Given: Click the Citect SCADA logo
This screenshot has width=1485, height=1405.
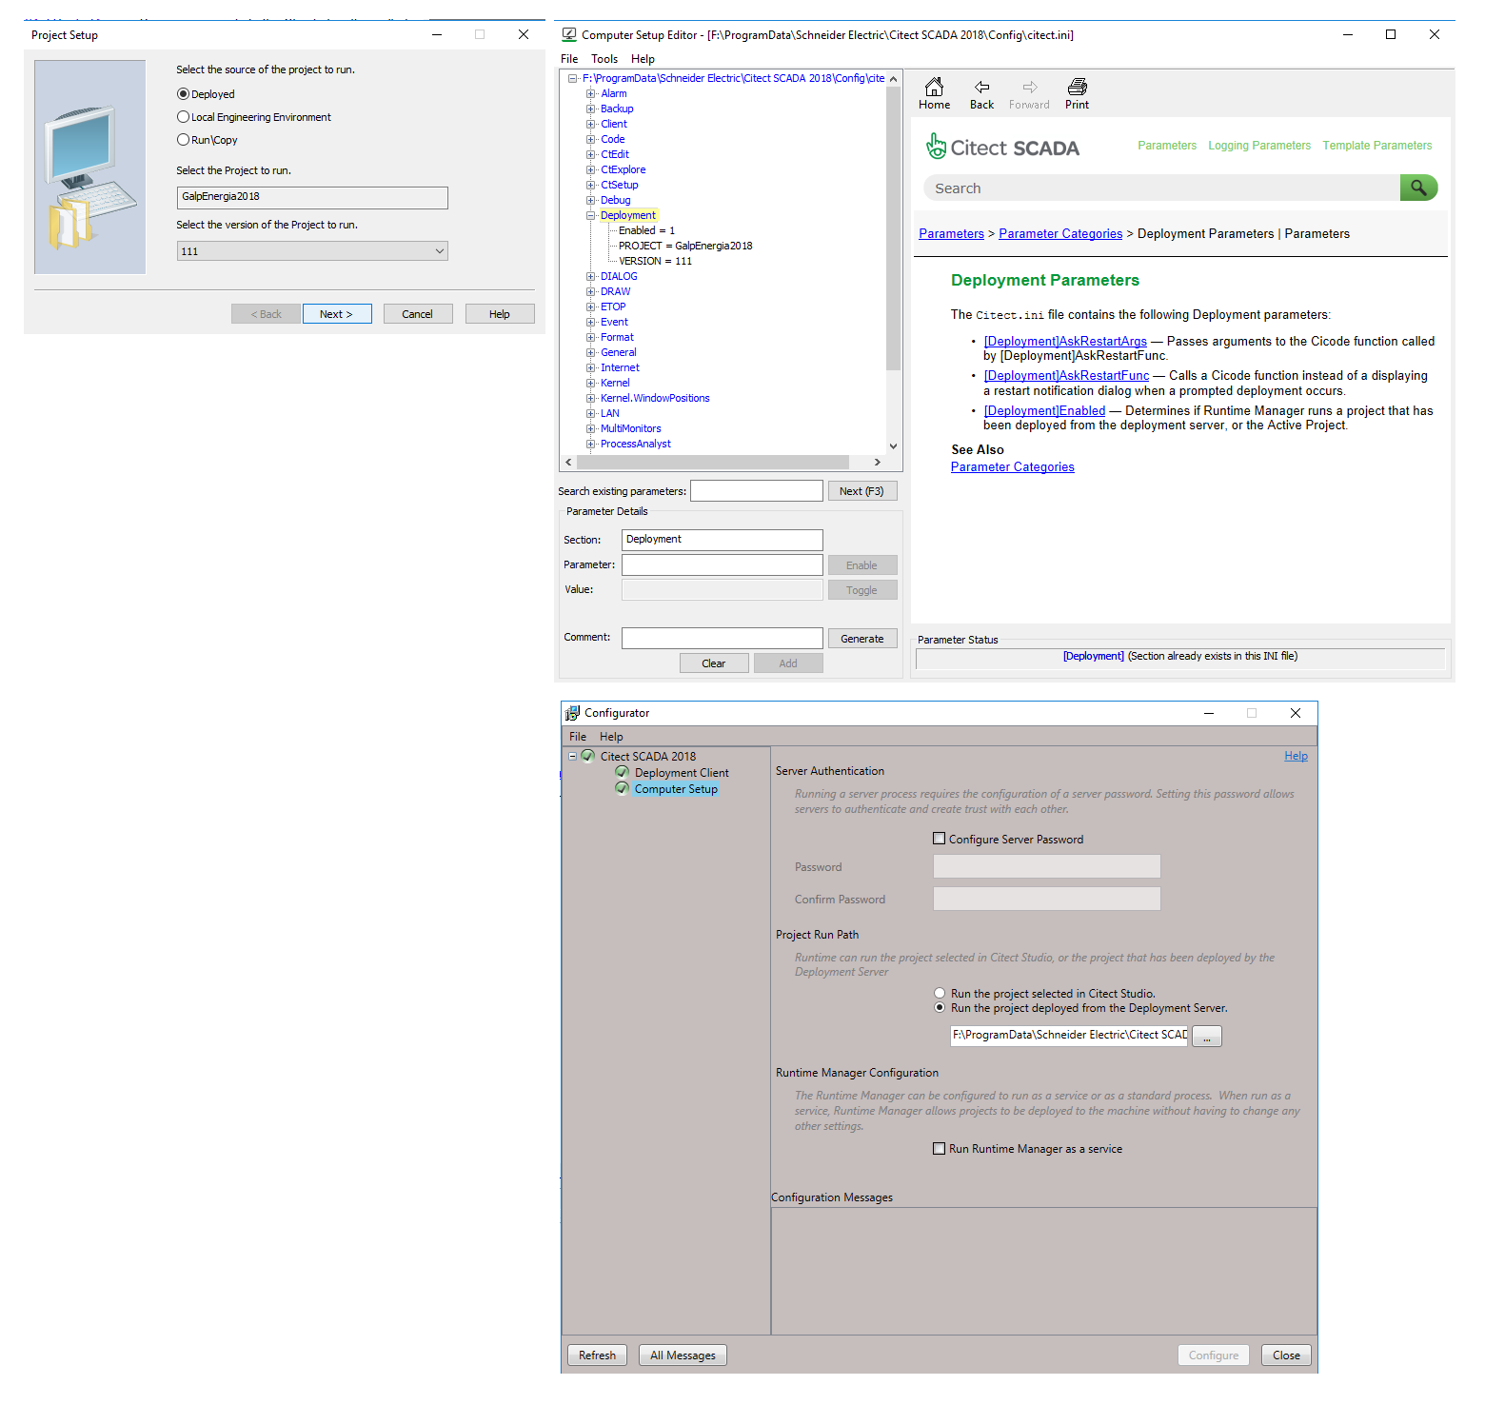Looking at the screenshot, I should (x=1002, y=147).
